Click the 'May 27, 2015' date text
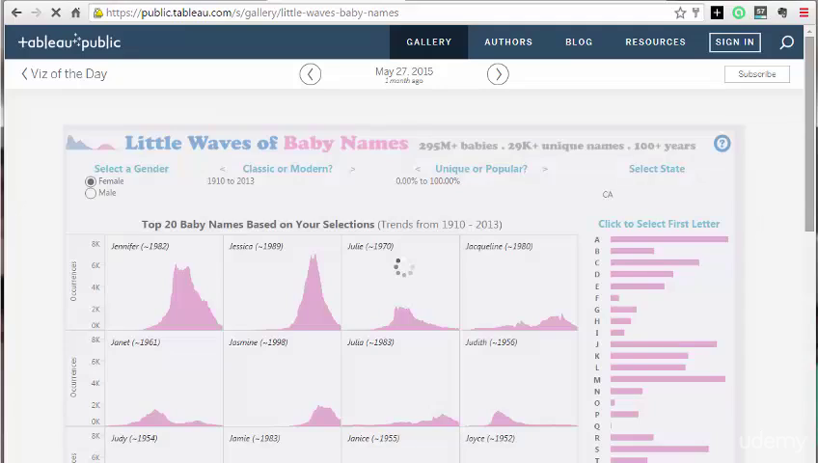 [404, 71]
